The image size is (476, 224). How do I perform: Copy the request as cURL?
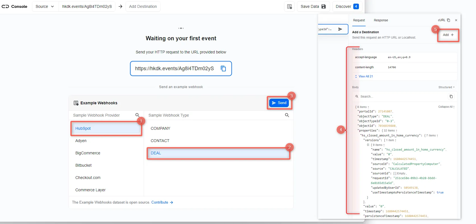tap(444, 20)
